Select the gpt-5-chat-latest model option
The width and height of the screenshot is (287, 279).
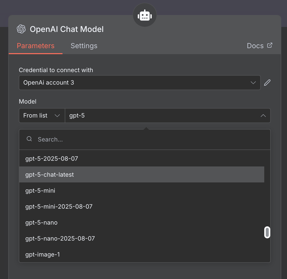pyautogui.click(x=50, y=175)
